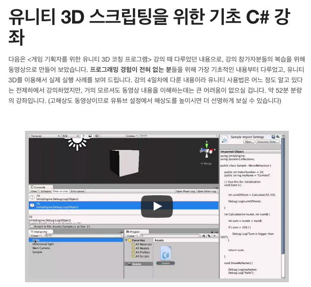Switch to the Console tab
The image size is (311, 287).
coord(41,187)
